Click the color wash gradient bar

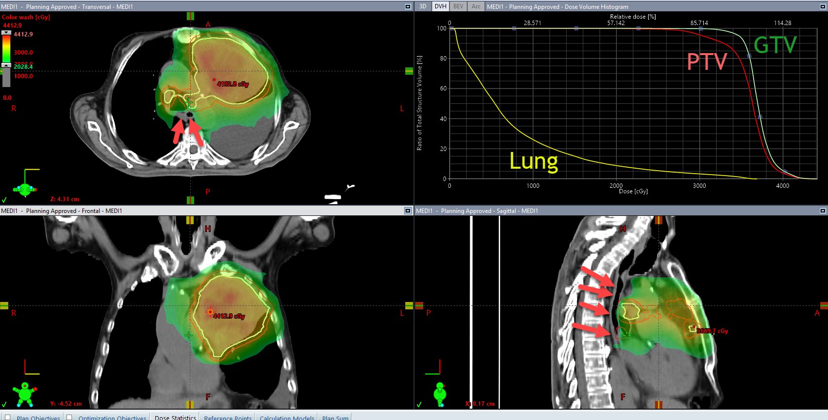[x=6, y=49]
